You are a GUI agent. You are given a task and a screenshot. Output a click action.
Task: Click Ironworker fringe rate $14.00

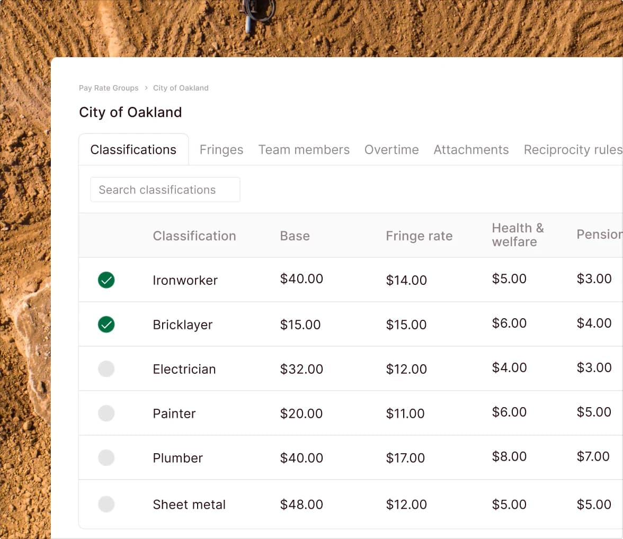pyautogui.click(x=406, y=281)
